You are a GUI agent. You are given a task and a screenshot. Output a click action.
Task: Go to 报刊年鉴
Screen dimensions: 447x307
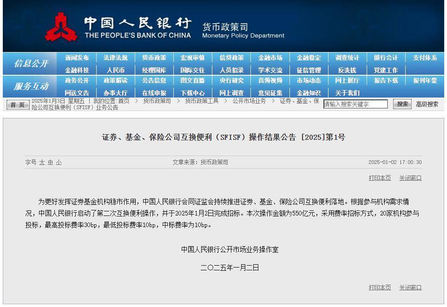tap(425, 81)
